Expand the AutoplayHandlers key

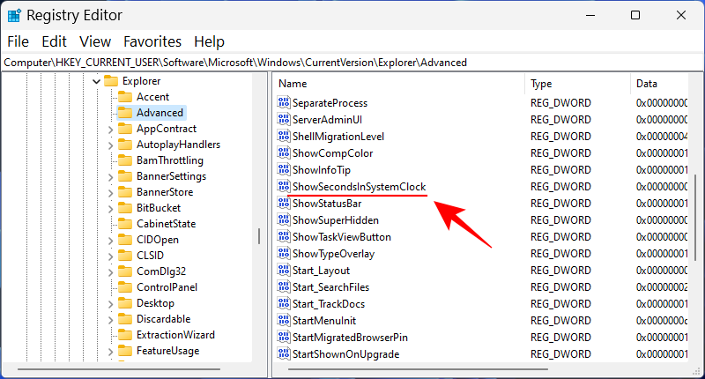[x=111, y=145]
